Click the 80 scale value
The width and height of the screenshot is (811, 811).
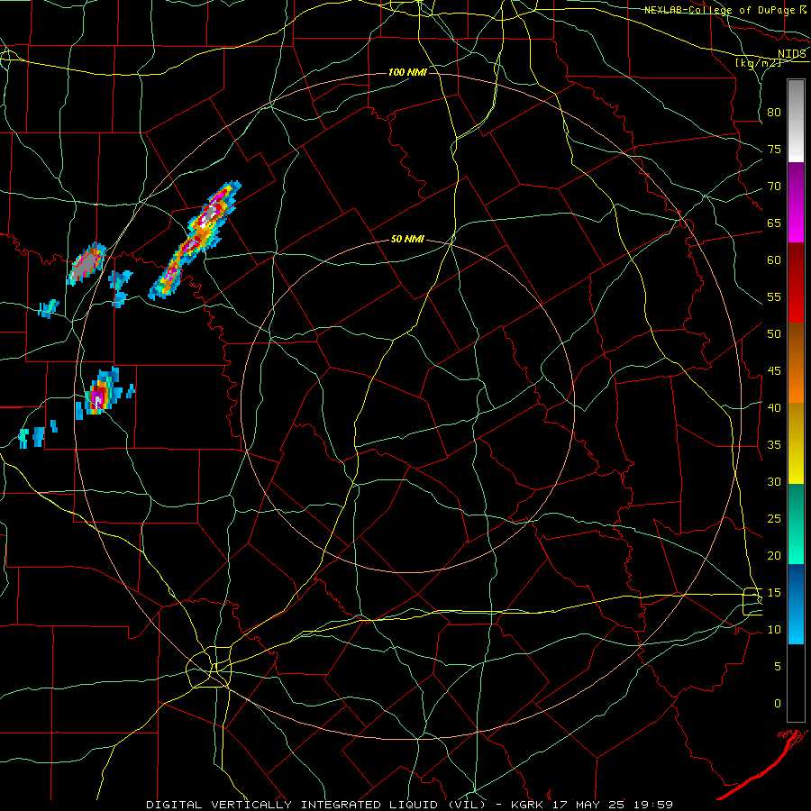pos(774,113)
